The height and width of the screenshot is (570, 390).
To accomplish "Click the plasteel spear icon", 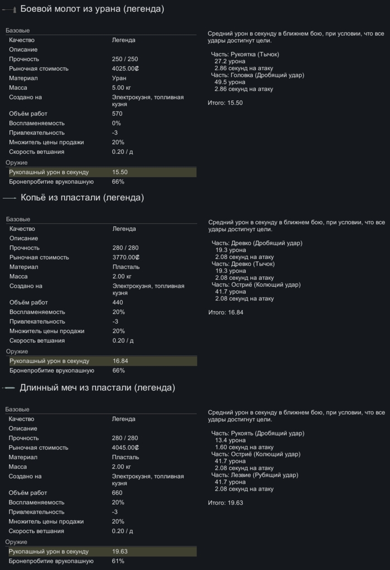I will tap(10, 198).
